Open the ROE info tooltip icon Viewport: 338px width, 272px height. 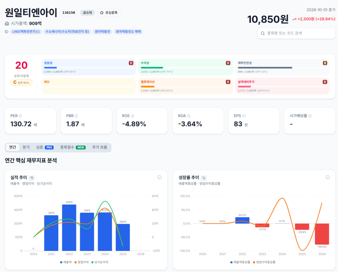[133, 116]
